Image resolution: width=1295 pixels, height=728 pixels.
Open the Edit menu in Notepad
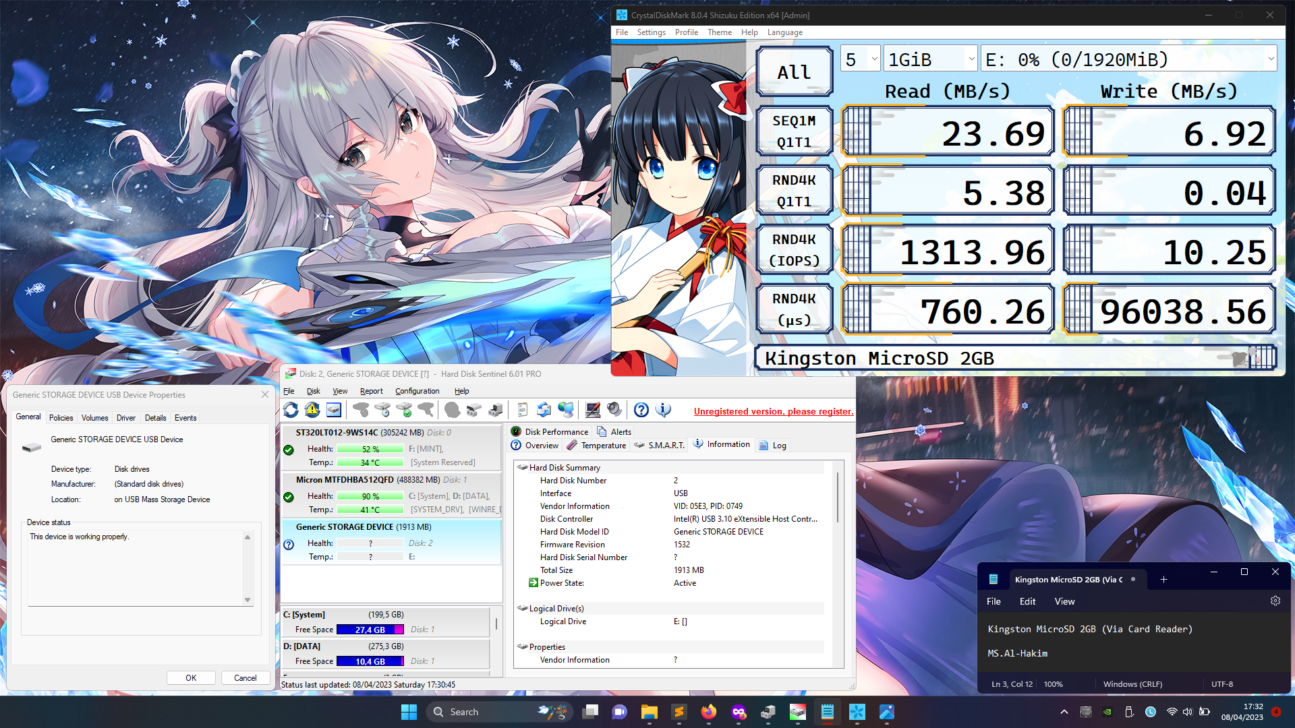1027,601
